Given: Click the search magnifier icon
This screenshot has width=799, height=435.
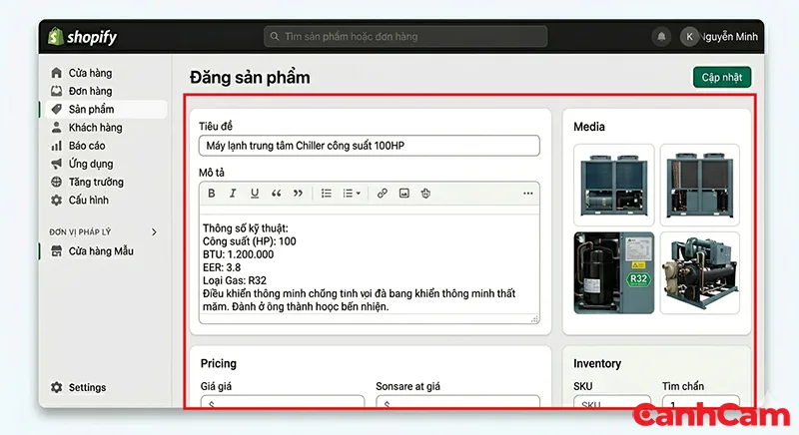Looking at the screenshot, I should (x=275, y=37).
